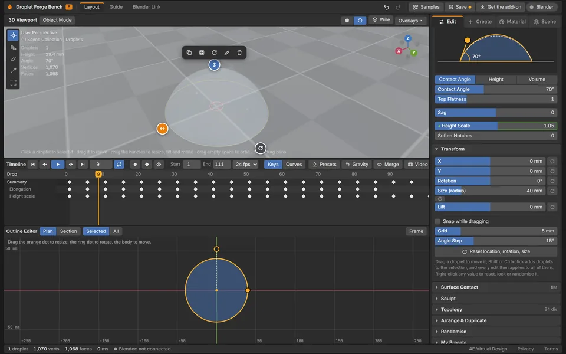566x354 pixels.
Task: Switch to the Create panel tab
Action: [480, 22]
